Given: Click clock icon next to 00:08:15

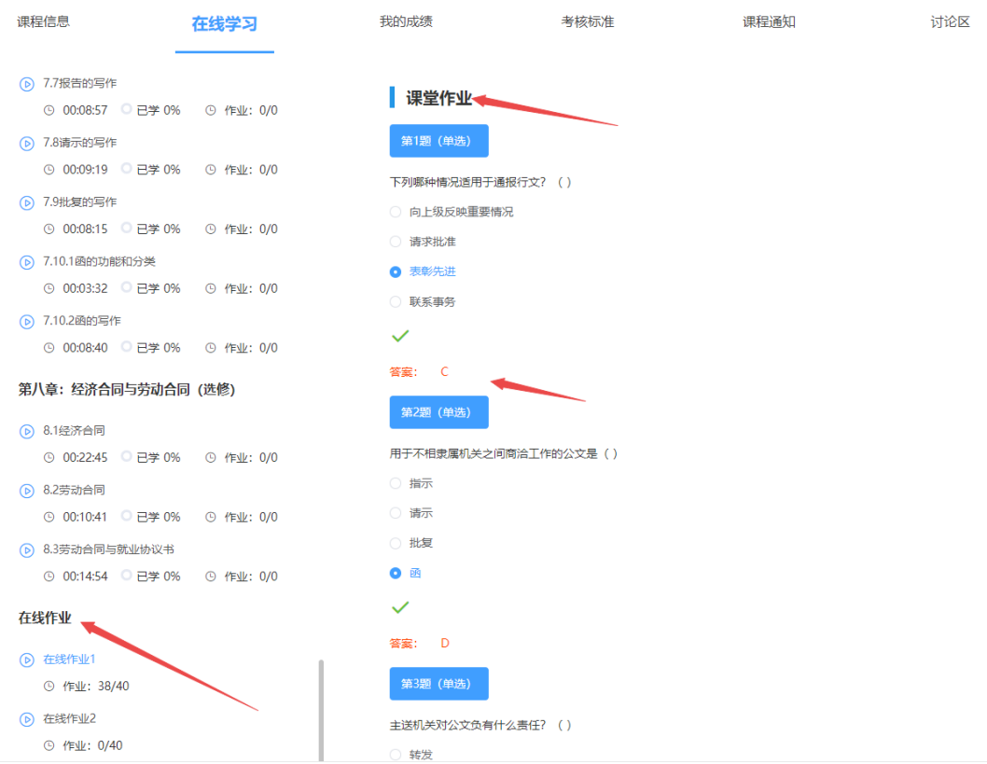Looking at the screenshot, I should pos(49,229).
